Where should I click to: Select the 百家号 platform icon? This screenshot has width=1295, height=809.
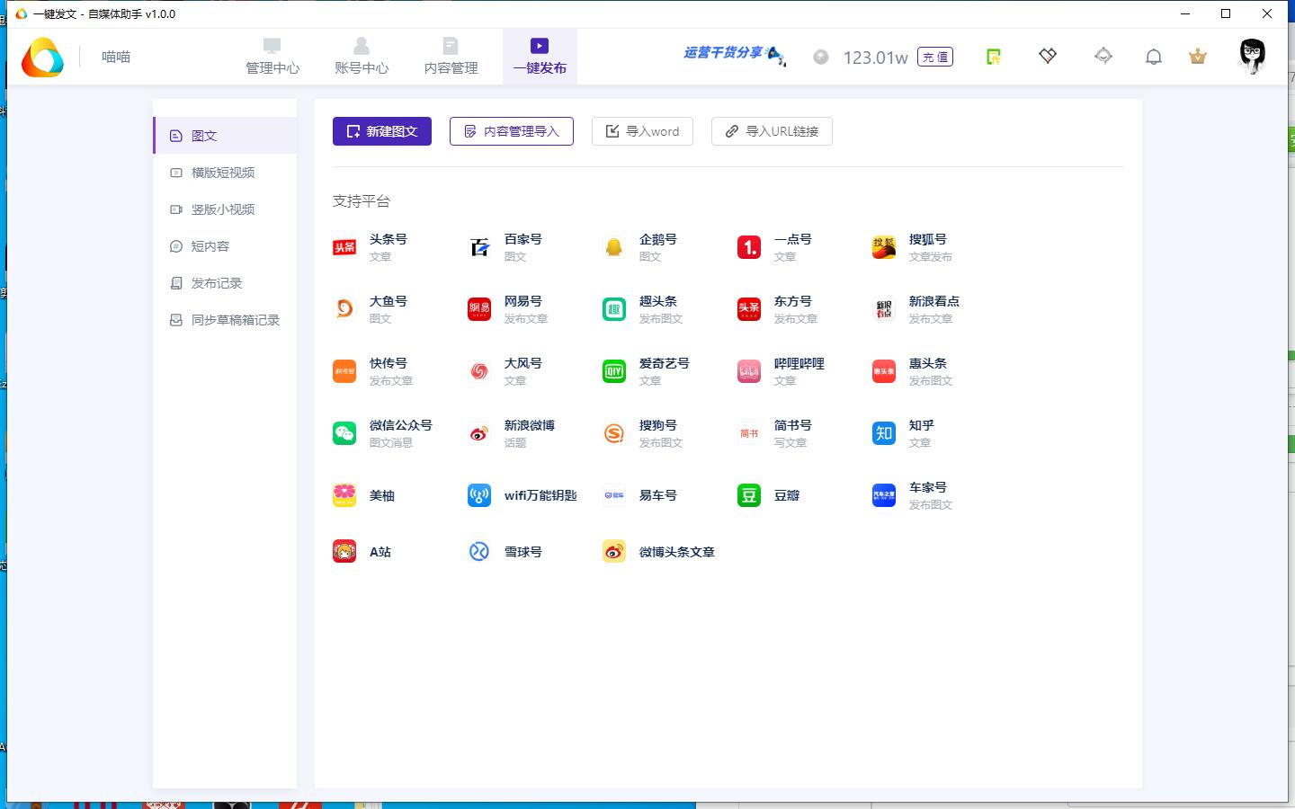[x=479, y=247]
